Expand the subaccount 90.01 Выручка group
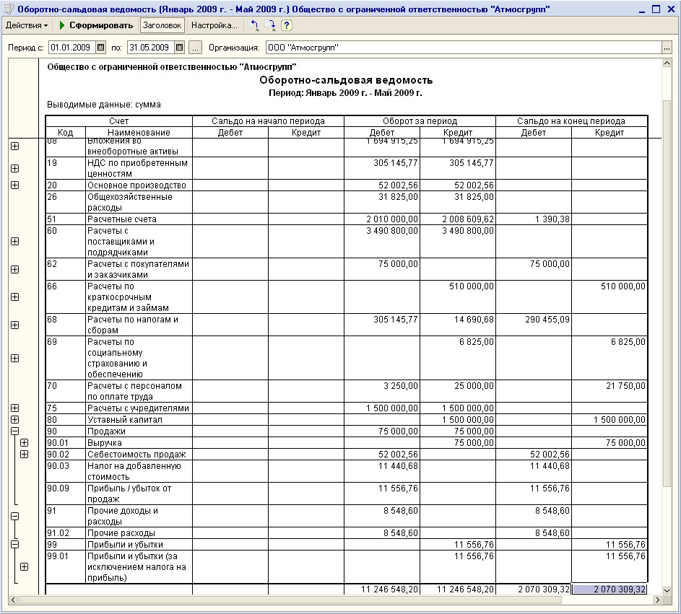Image resolution: width=681 pixels, height=614 pixels. coord(24,443)
